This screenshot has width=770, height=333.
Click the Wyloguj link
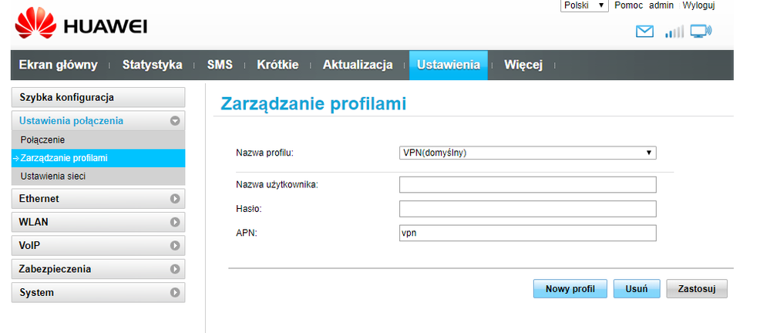point(699,5)
